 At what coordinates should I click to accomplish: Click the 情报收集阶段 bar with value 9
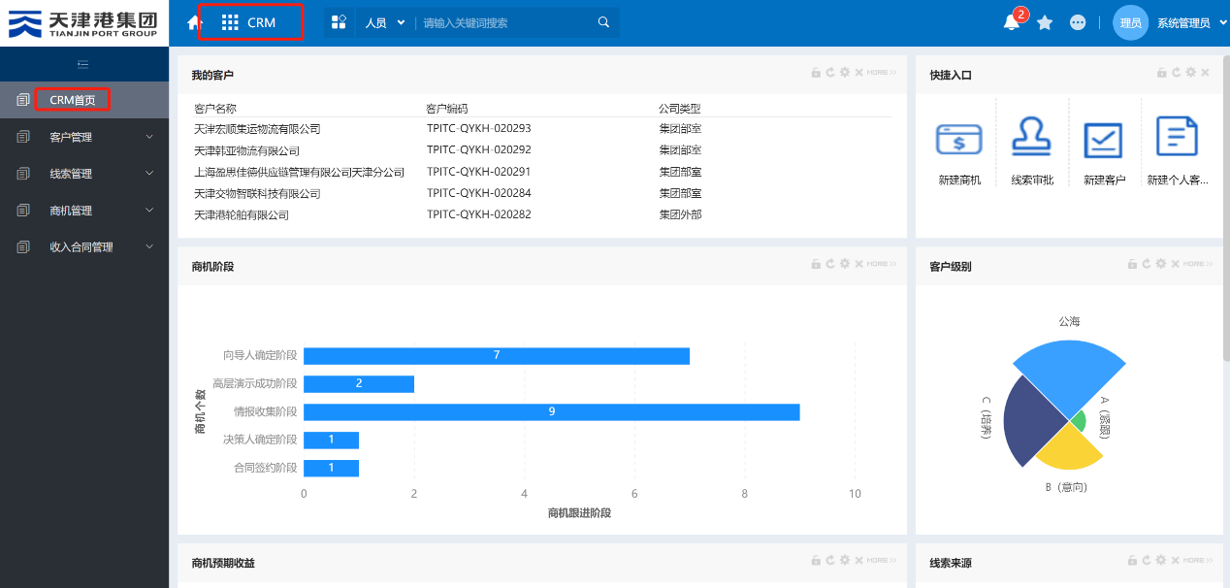[552, 411]
